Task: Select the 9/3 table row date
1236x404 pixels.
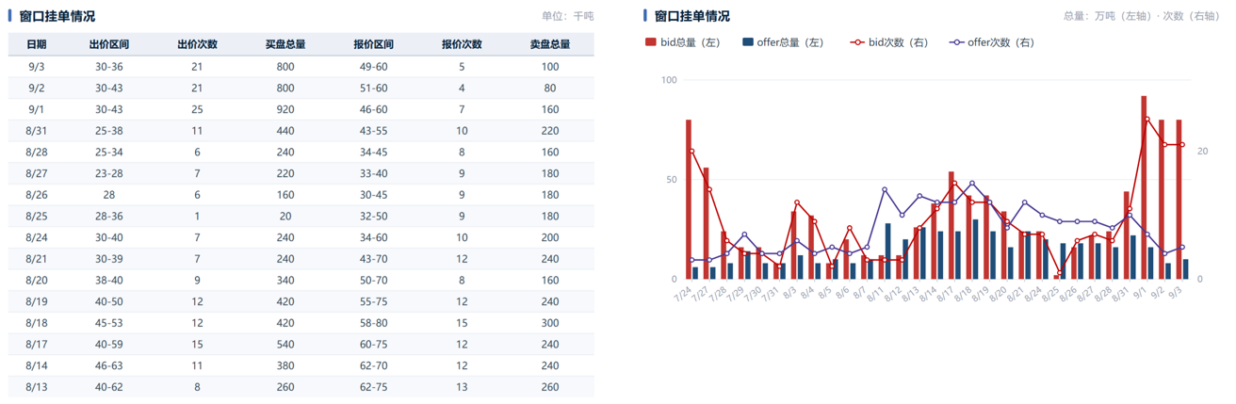Action: pos(37,67)
